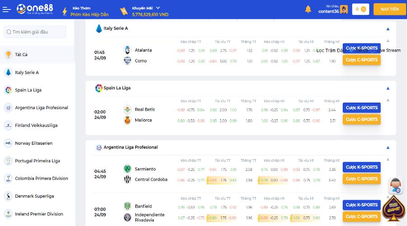Expand the Khuyến Mãi dropdown arrow
Screen dimensions: 407x226
[x=158, y=8]
